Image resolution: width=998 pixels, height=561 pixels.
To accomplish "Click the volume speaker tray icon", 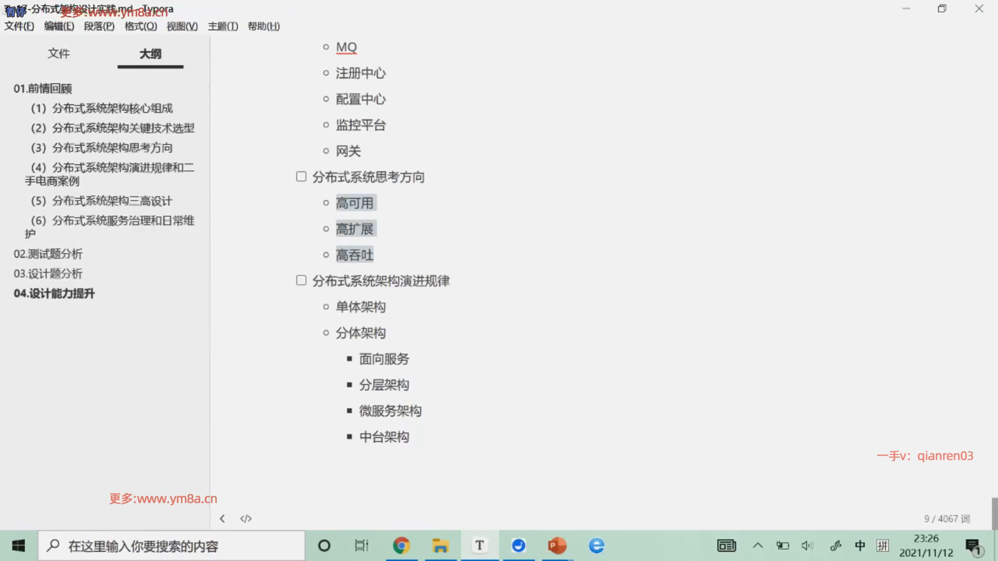I will point(807,545).
